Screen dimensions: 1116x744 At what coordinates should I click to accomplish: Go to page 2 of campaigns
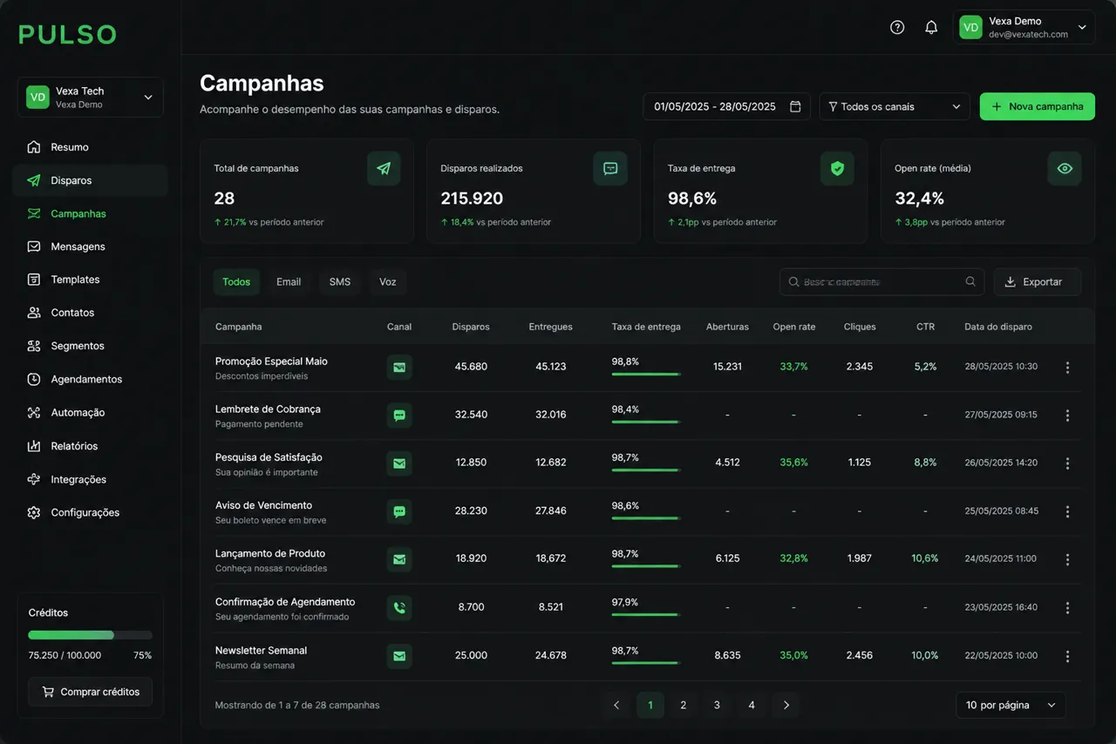tap(683, 705)
